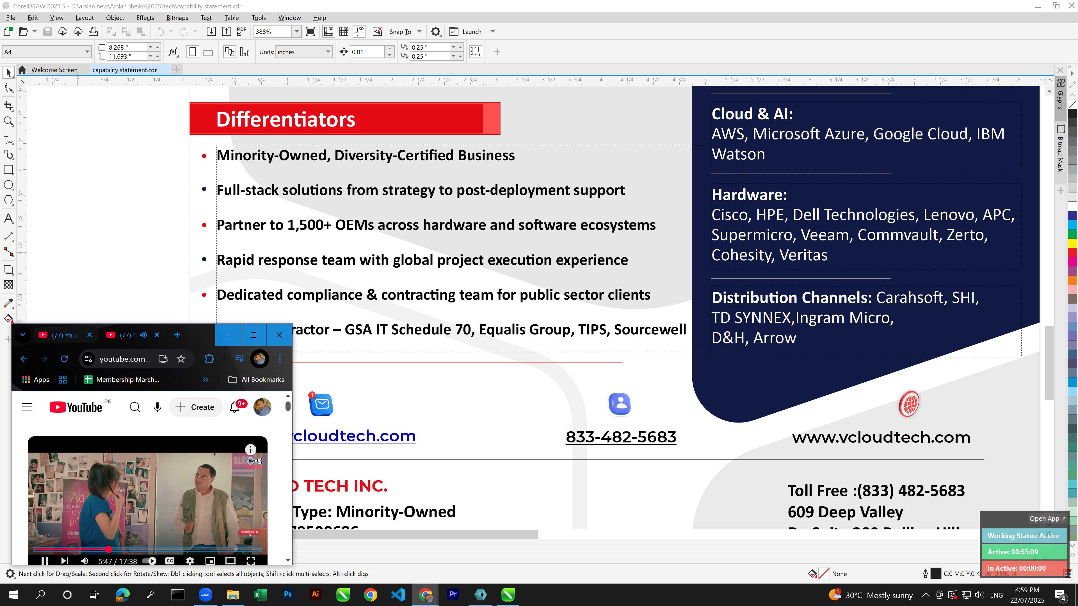Select the Rectangle tool
This screenshot has height=606, width=1078.
(x=8, y=170)
